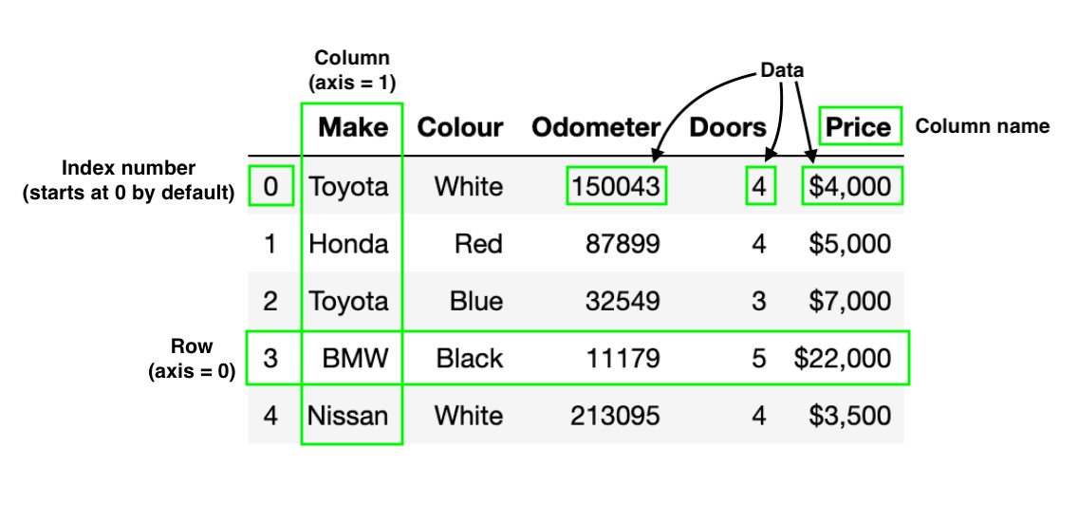The image size is (1078, 523).
Task: Click the $7,000 price cell
Action: [849, 302]
